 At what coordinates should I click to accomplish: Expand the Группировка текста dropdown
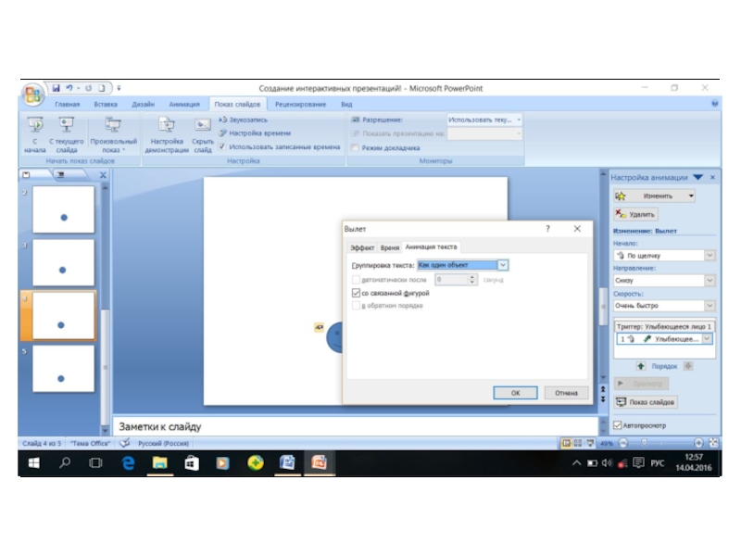click(503, 265)
